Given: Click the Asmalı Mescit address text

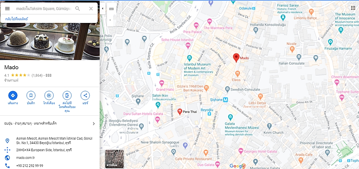Looking at the screenshot, I should (54, 141).
